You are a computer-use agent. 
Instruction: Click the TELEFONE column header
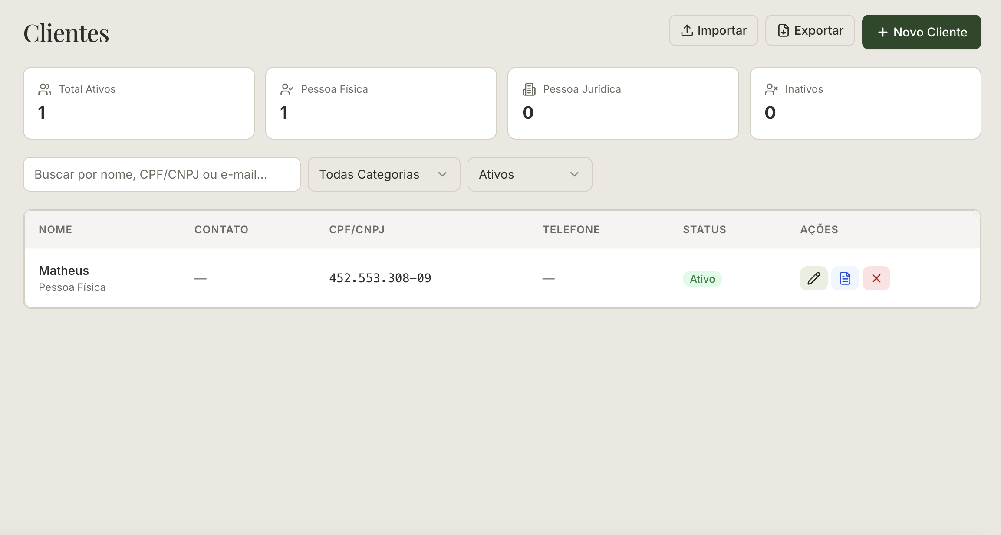pyautogui.click(x=571, y=230)
